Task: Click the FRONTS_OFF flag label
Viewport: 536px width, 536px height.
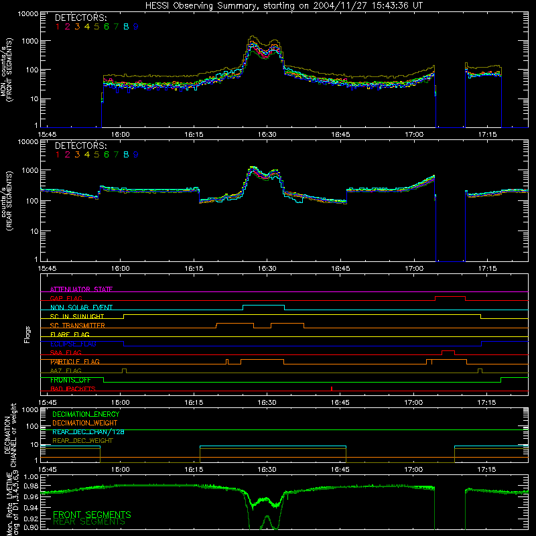Action: (70, 380)
